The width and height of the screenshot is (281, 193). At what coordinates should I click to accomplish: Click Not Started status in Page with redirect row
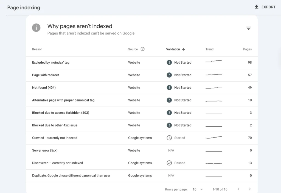183,75
